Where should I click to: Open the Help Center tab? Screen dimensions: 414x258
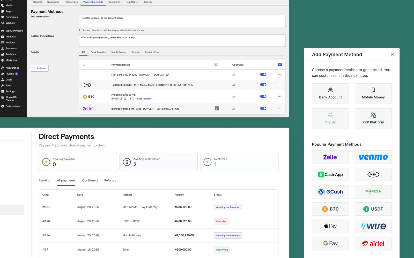[132, 2]
